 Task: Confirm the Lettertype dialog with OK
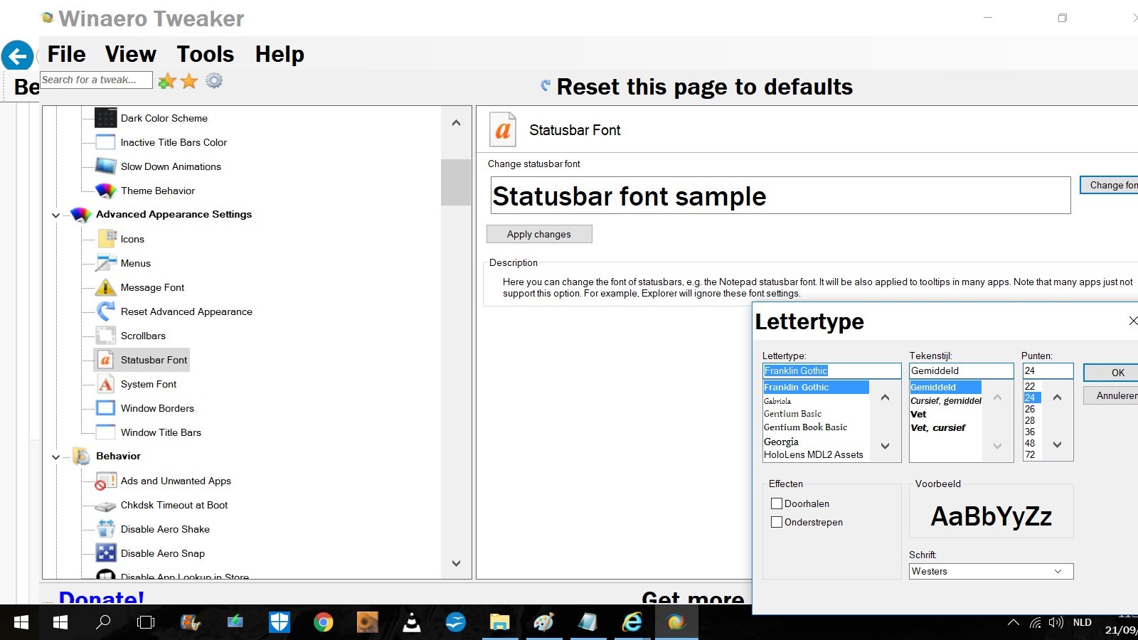point(1111,373)
